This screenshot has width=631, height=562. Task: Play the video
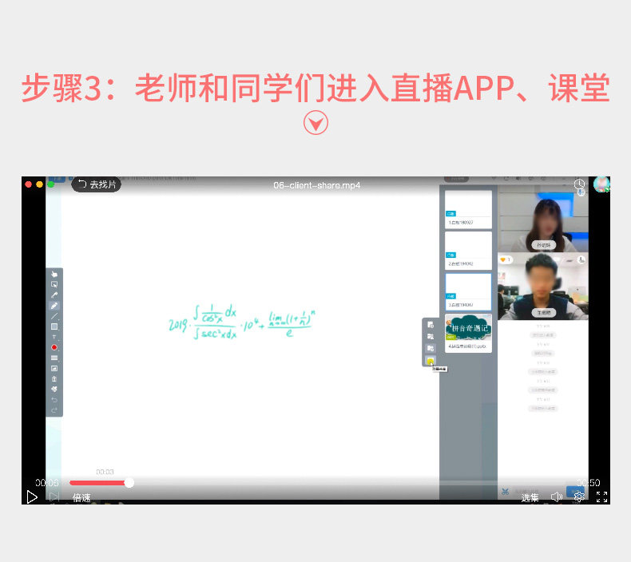(x=32, y=497)
